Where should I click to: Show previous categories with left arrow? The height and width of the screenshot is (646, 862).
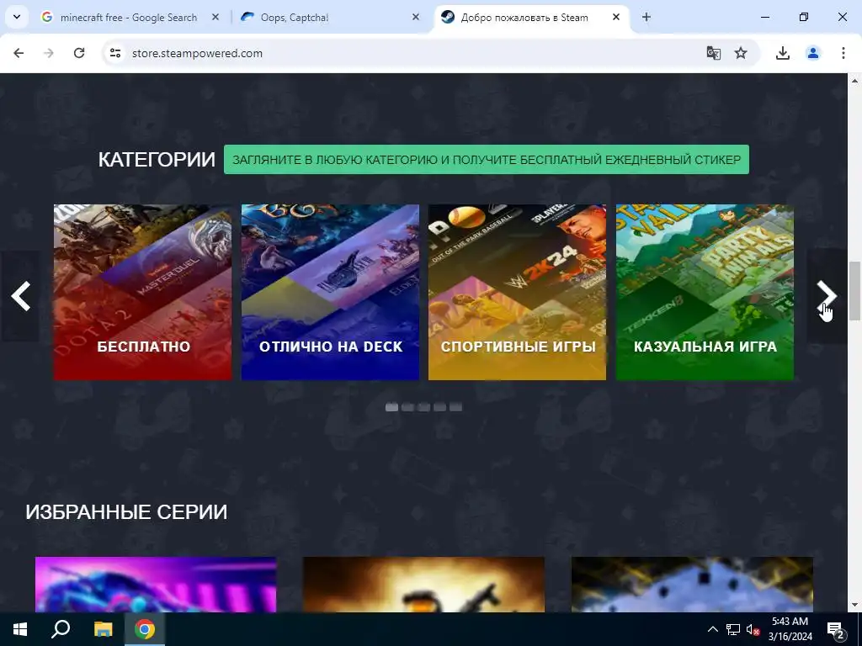[20, 297]
